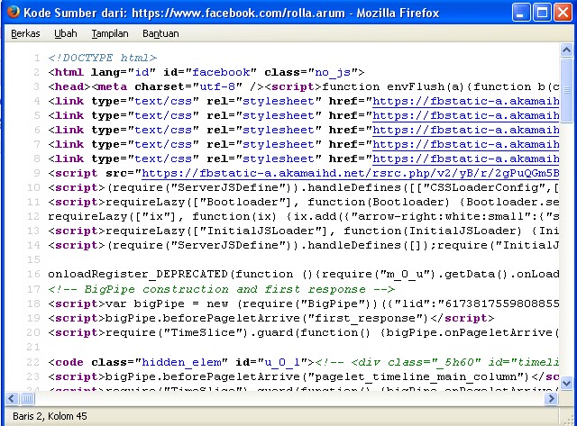The height and width of the screenshot is (426, 577).
Task: Maximize the source viewer window
Action: point(542,13)
